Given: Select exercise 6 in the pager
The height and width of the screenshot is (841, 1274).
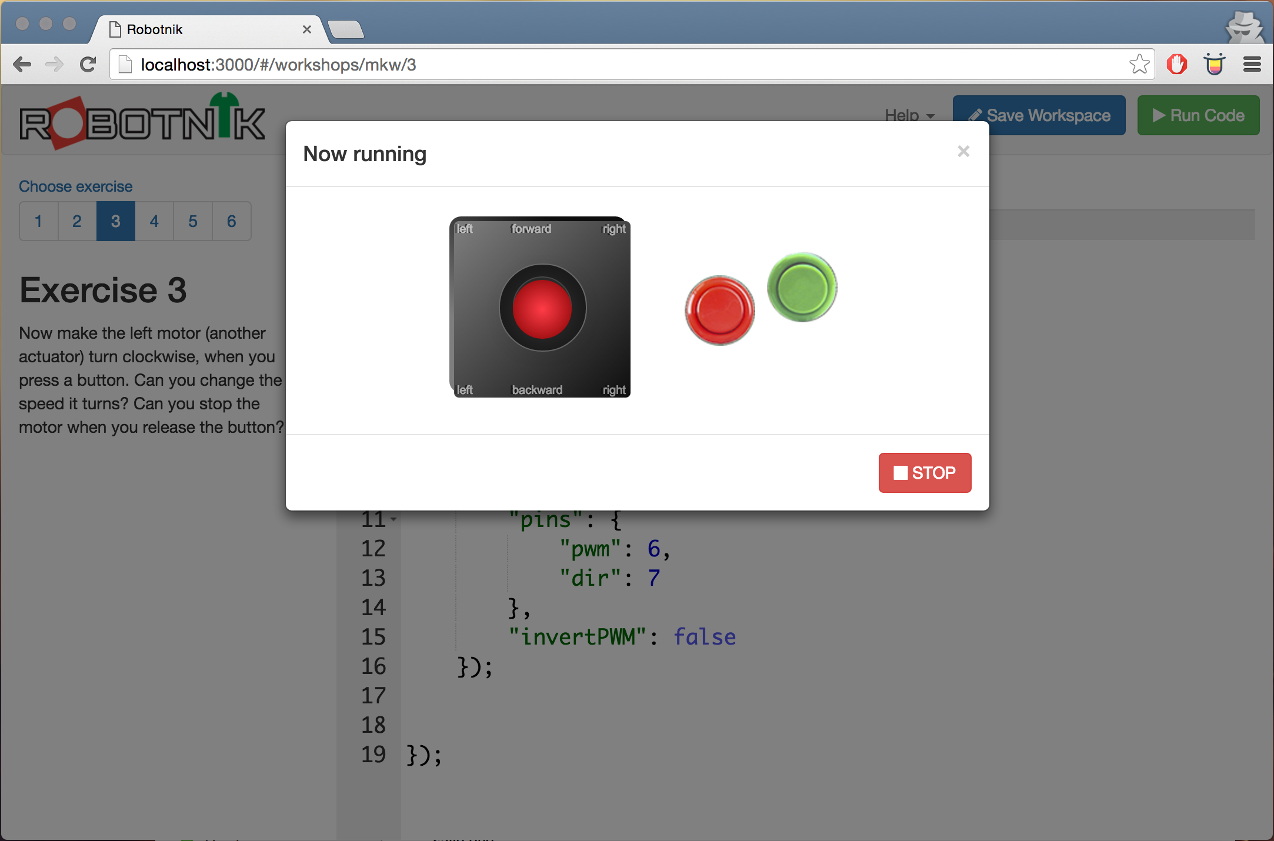Looking at the screenshot, I should pos(231,221).
